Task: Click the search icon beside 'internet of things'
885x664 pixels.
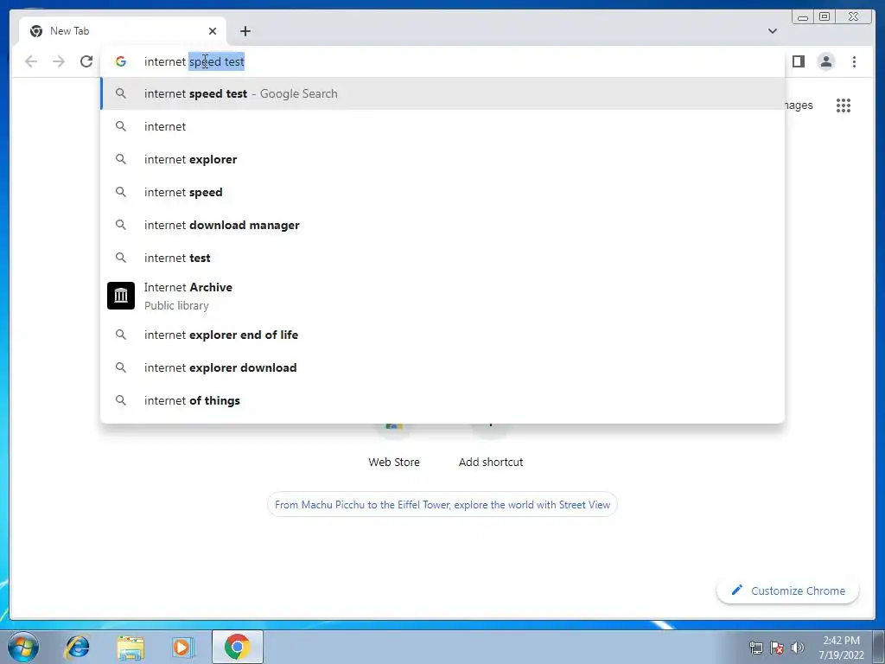Action: [121, 400]
